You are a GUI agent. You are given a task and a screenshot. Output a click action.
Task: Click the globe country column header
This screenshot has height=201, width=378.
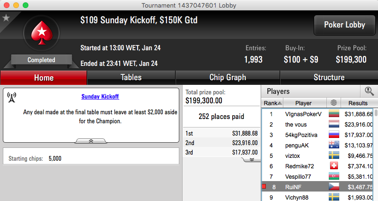click(334, 103)
